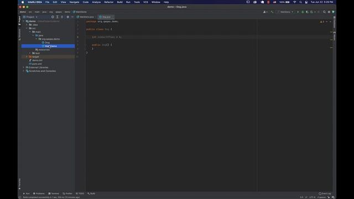Collapse the src folder
This screenshot has height=199, width=354.
27,28
